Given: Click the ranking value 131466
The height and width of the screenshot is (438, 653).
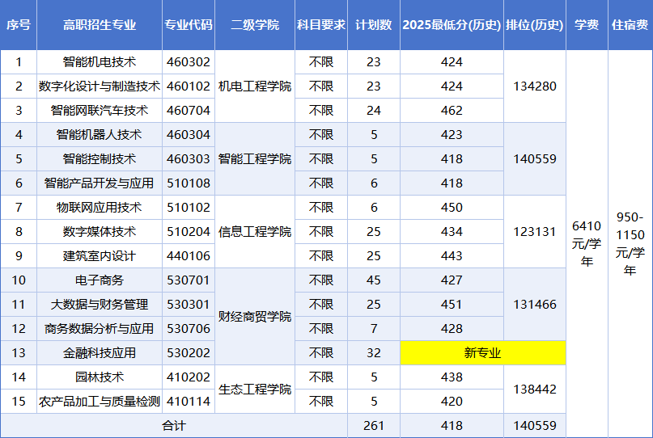Looking at the screenshot, I should click(x=535, y=305).
